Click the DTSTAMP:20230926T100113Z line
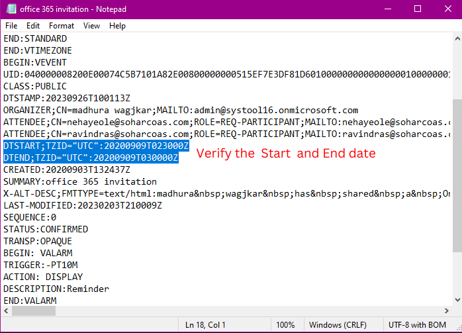The height and width of the screenshot is (333, 462). (x=67, y=98)
